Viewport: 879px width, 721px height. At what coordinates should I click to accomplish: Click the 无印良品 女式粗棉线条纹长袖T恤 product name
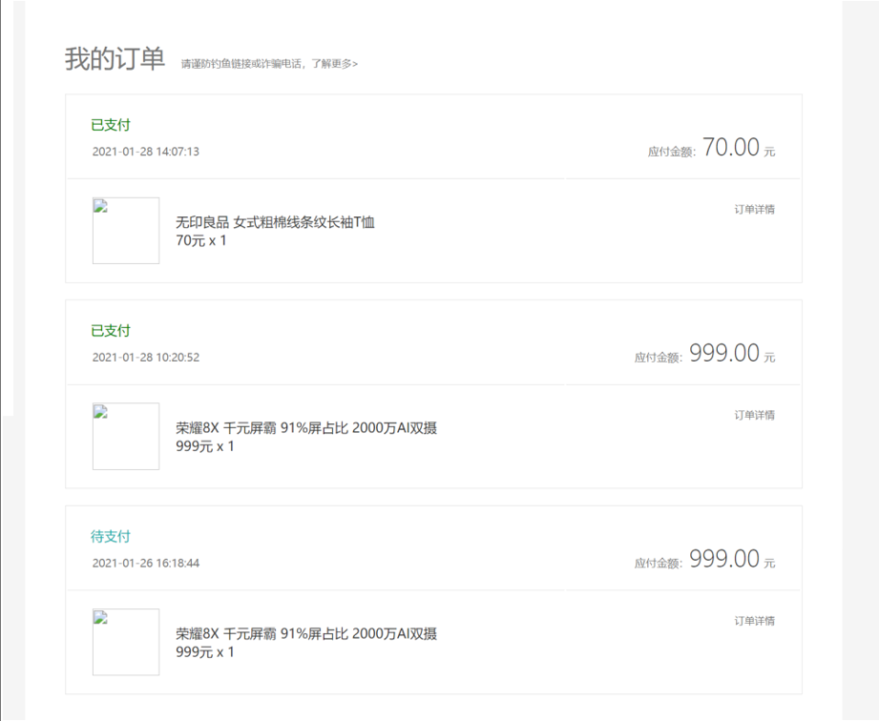pos(275,222)
